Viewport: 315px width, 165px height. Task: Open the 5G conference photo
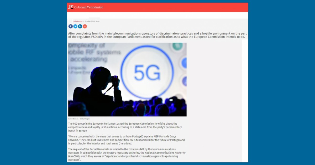click(127, 80)
